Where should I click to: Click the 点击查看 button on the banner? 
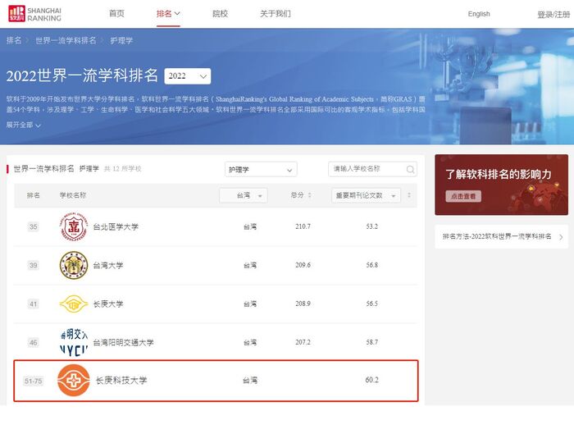click(x=463, y=196)
